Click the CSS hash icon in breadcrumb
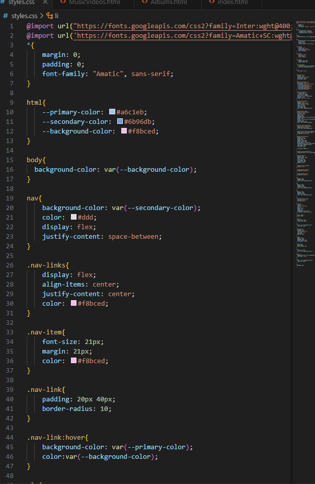This screenshot has height=484, width=315. (6, 16)
